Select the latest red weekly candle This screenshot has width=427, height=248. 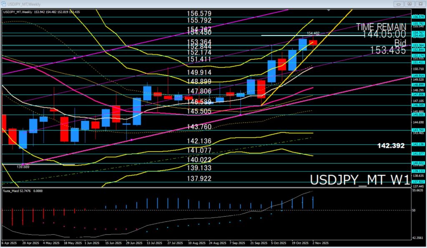[x=313, y=42]
